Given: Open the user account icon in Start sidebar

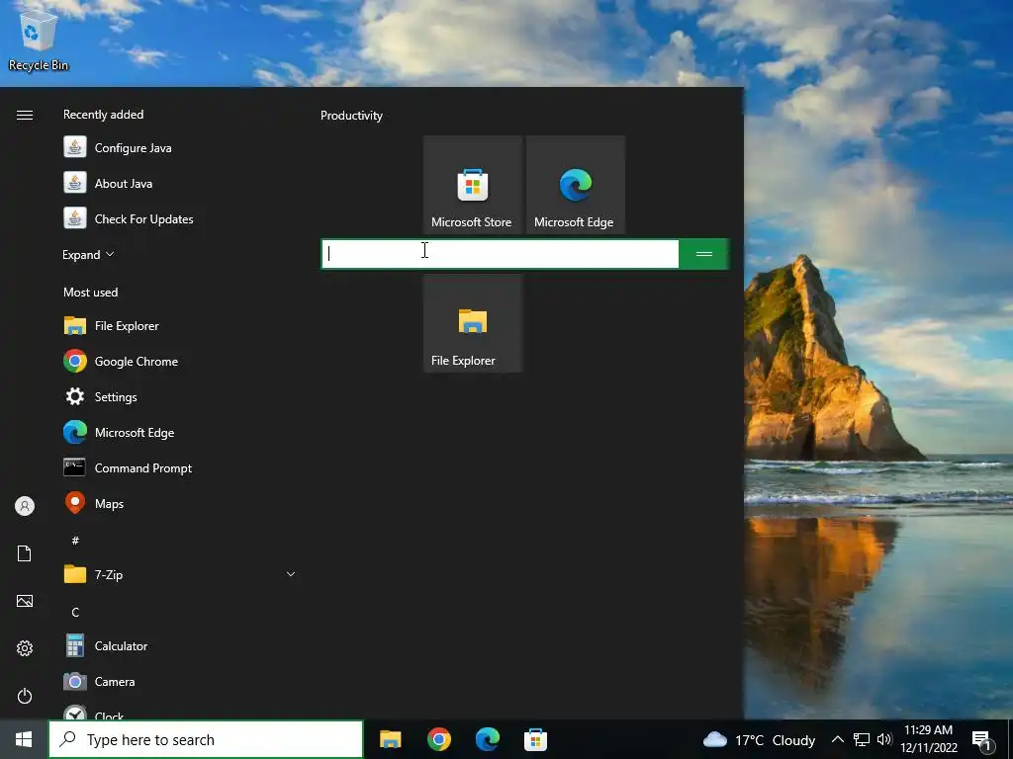Looking at the screenshot, I should pos(25,506).
